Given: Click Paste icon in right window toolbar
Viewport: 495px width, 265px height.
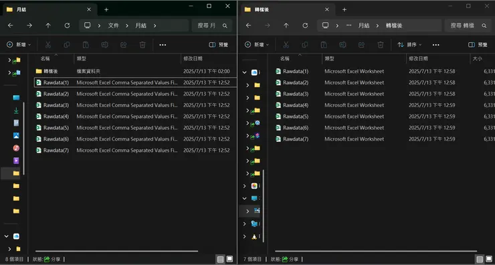Looking at the screenshot, I should pyautogui.click(x=324, y=45).
